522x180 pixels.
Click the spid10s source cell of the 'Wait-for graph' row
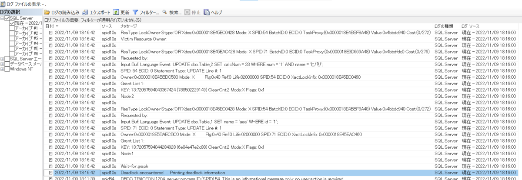pyautogui.click(x=109, y=167)
